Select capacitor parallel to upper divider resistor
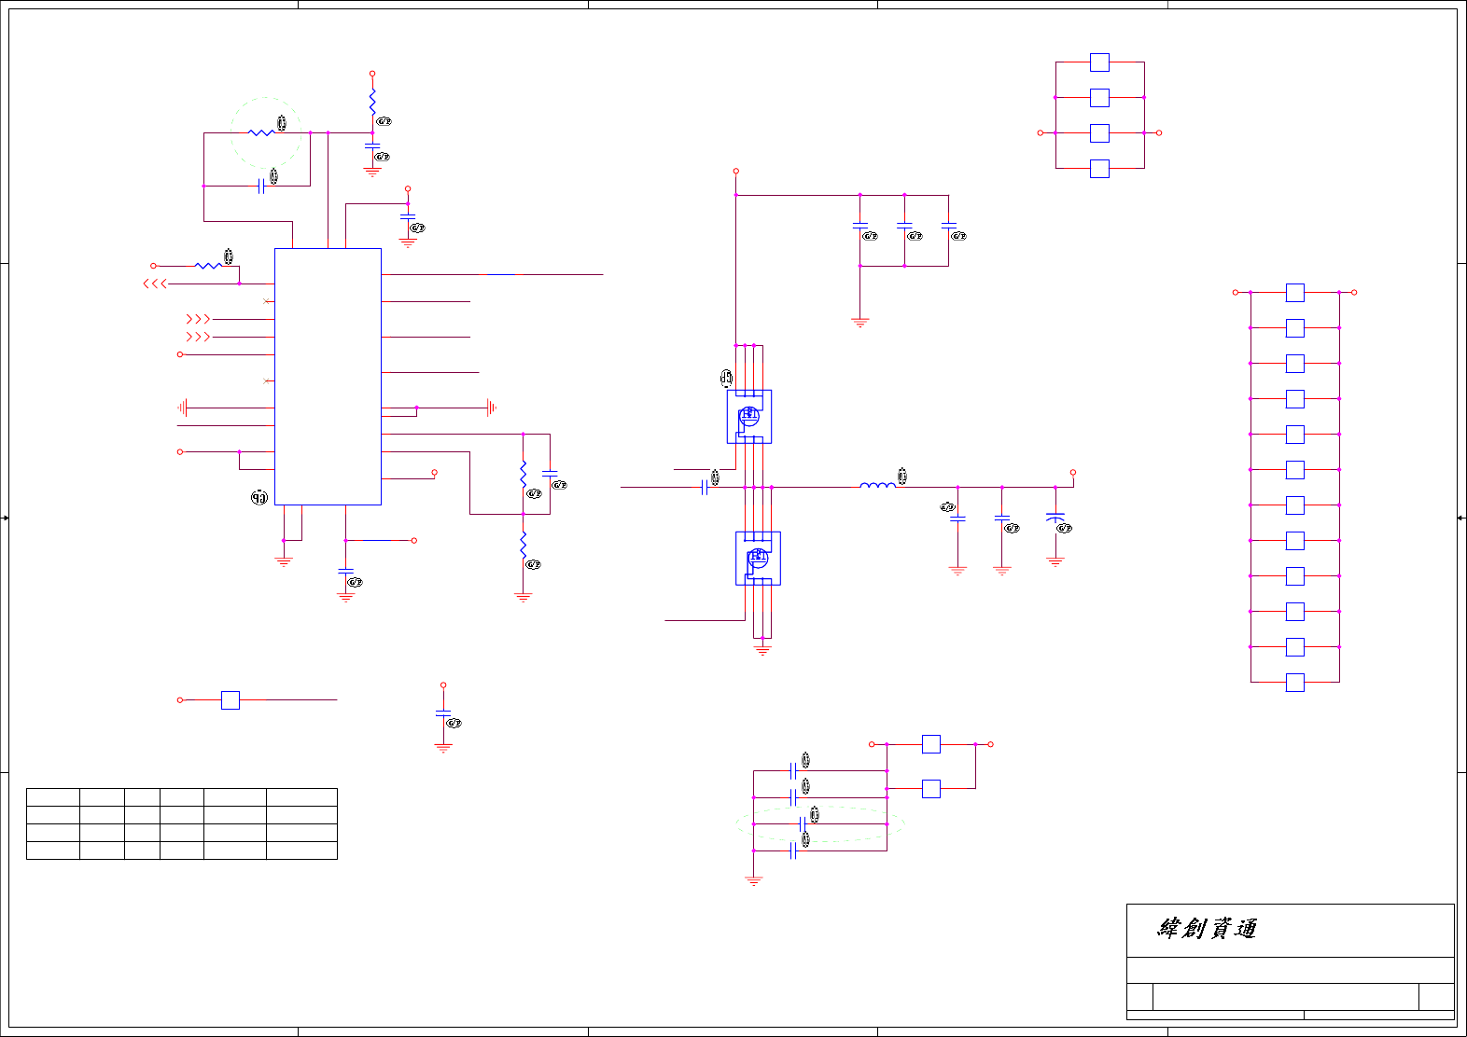1467x1037 pixels. click(550, 474)
